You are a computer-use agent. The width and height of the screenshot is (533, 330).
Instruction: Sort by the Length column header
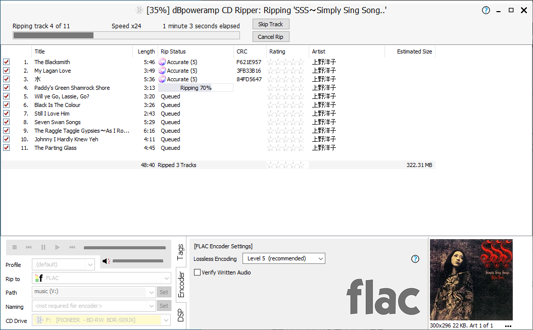pos(146,51)
